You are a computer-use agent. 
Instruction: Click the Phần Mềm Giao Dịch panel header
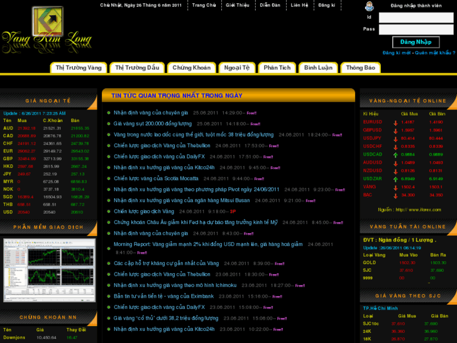pos(48,227)
